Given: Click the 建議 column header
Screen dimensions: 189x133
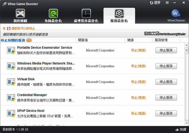Looking at the screenshot, I should 138,40.
